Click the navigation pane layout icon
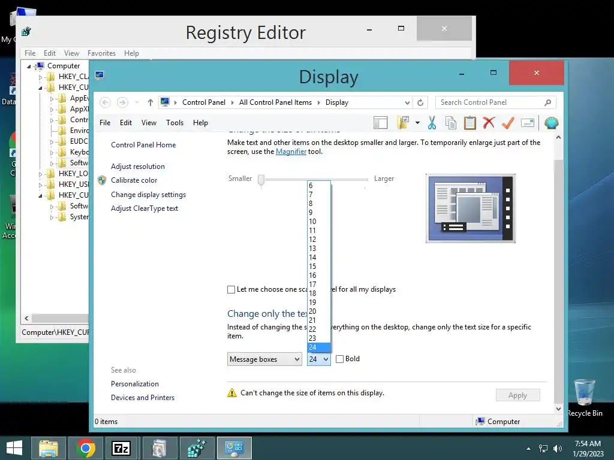 (x=380, y=123)
